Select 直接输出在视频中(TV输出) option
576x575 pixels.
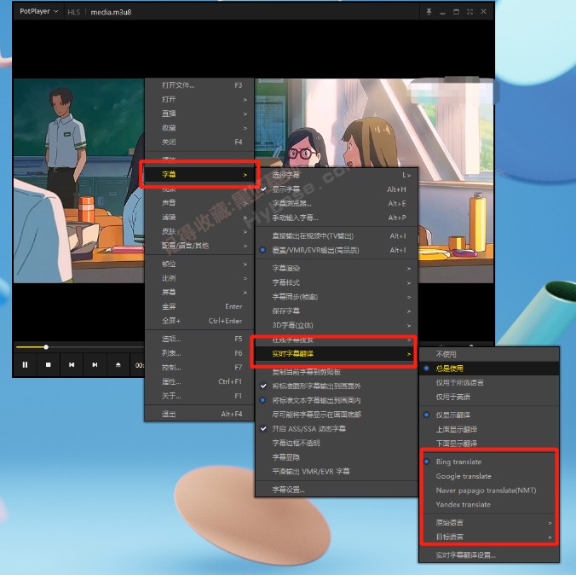click(337, 236)
